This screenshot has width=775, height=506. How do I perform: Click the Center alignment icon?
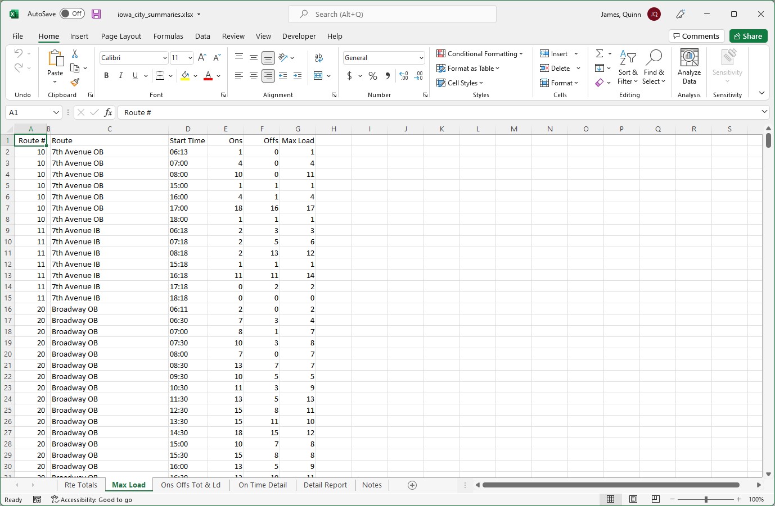click(x=254, y=75)
